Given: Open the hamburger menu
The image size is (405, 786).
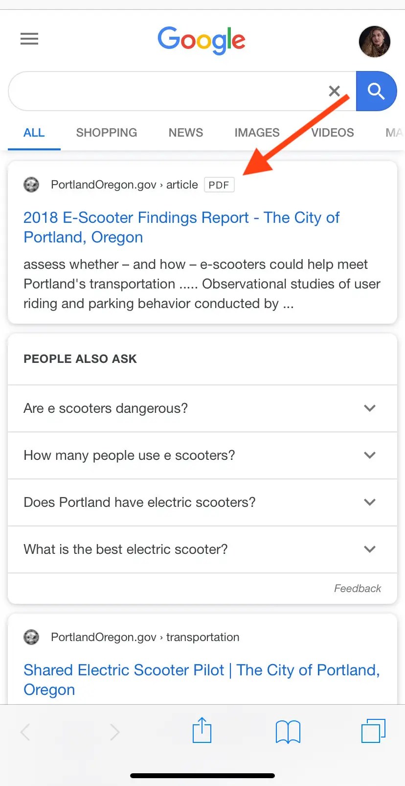Looking at the screenshot, I should (x=29, y=39).
